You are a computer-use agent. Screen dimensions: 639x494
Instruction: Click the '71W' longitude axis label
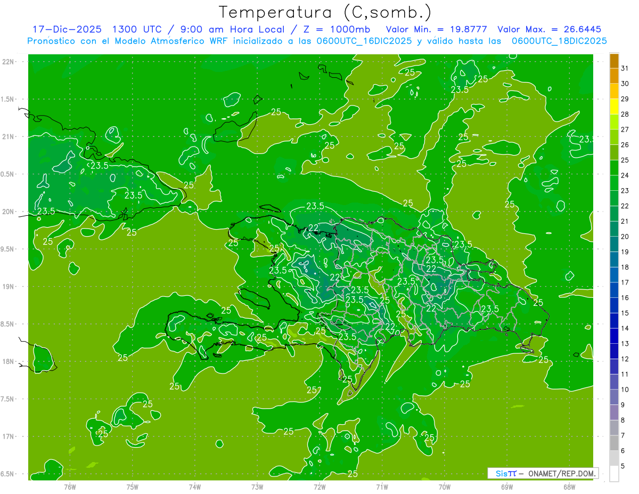coord(382,487)
